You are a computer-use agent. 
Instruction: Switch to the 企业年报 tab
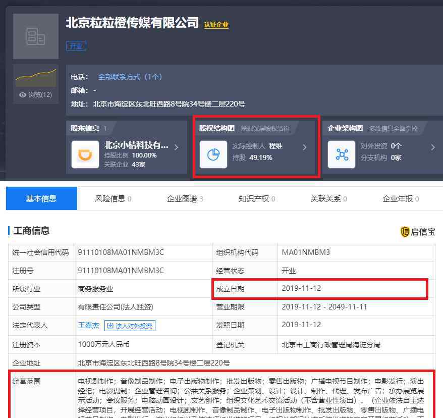coord(401,199)
